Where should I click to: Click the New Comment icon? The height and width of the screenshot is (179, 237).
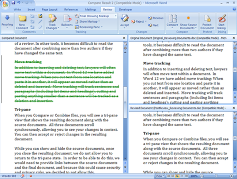[22, 20]
